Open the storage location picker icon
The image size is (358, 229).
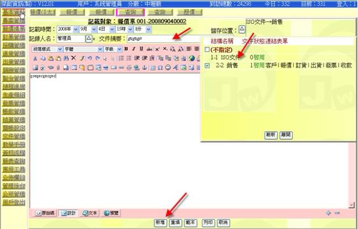pos(242,30)
